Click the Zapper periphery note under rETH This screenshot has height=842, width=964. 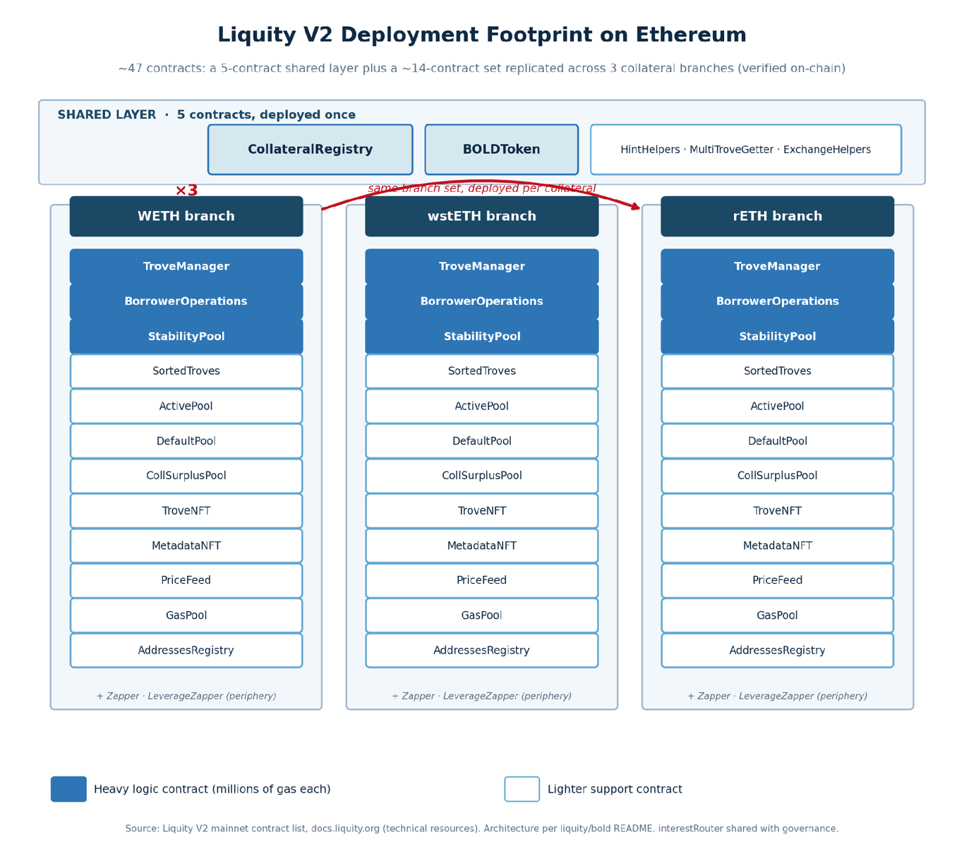point(777,696)
